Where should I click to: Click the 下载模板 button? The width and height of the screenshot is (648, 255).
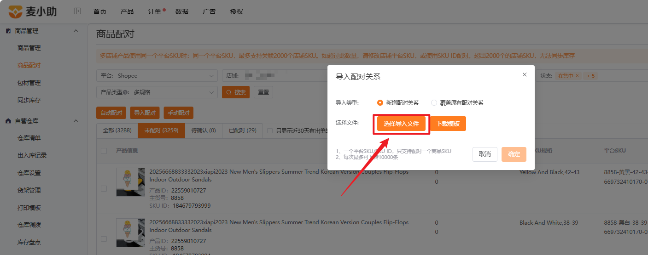coord(448,124)
